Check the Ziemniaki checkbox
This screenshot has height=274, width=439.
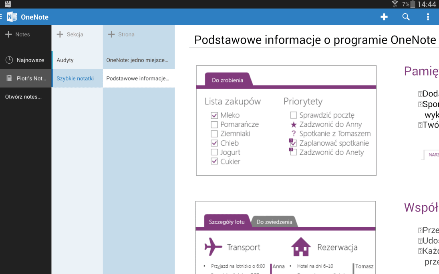pyautogui.click(x=214, y=134)
